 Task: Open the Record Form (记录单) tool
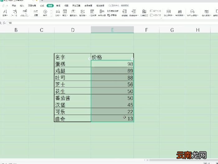[112, 15]
